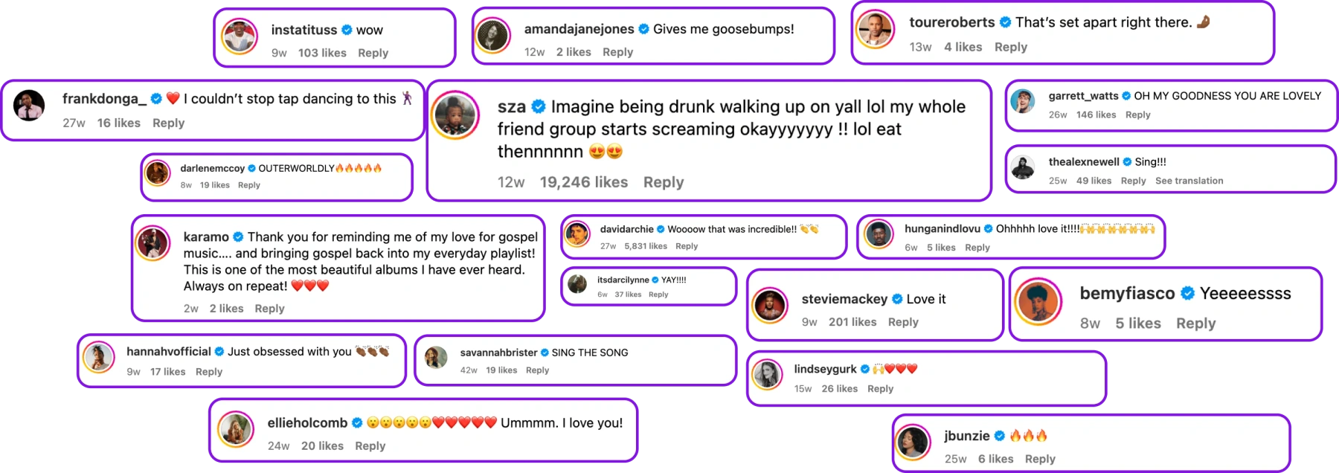Reply to lindseygurk's comment
The height and width of the screenshot is (473, 1339).
point(880,389)
